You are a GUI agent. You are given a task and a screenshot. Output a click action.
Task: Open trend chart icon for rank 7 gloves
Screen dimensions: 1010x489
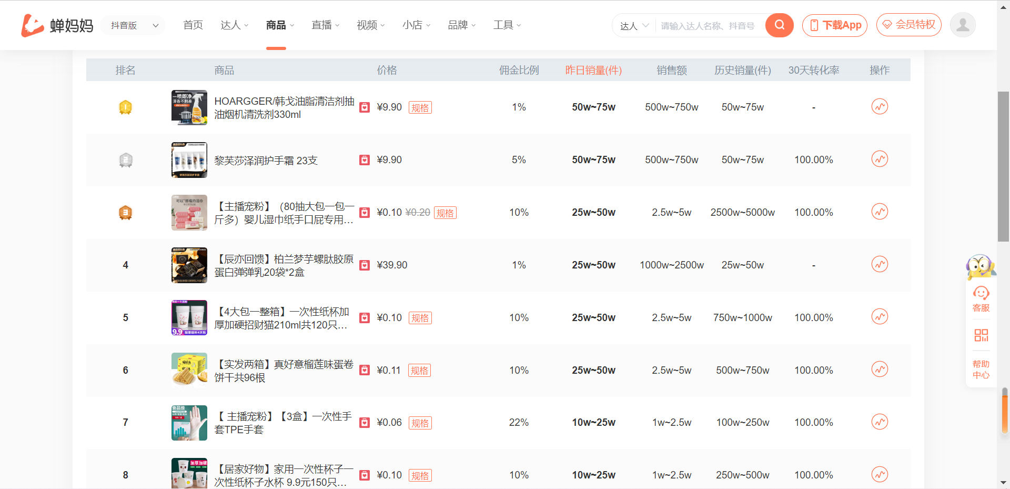(x=880, y=422)
